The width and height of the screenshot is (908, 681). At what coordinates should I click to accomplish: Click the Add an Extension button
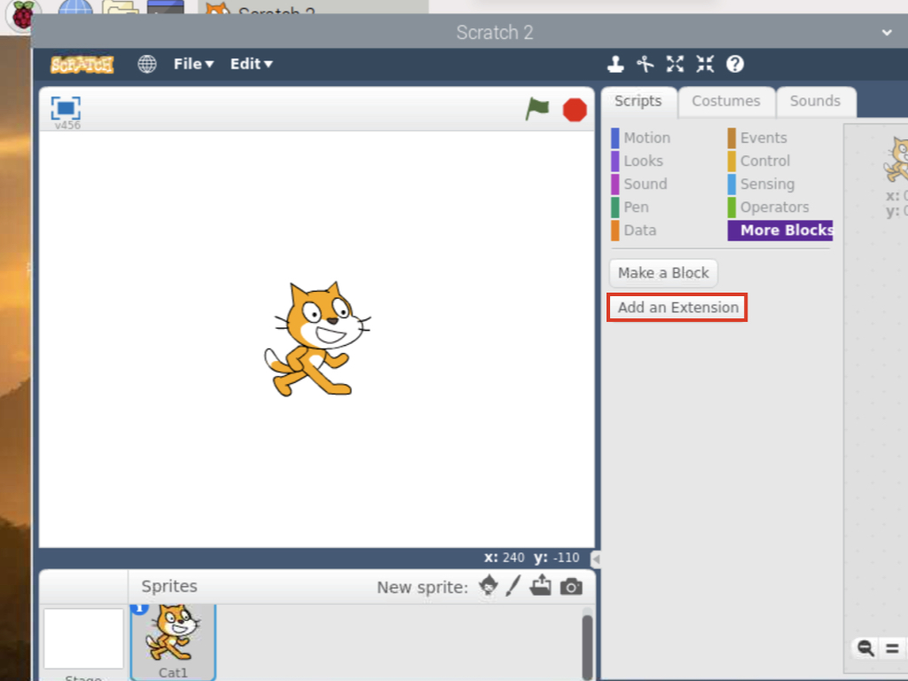[x=677, y=308]
